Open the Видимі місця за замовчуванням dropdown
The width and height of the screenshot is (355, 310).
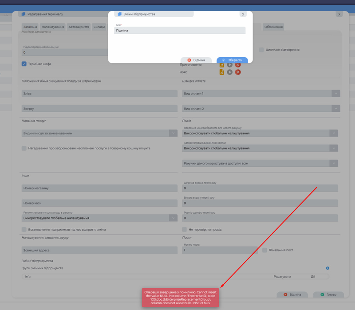(x=173, y=133)
